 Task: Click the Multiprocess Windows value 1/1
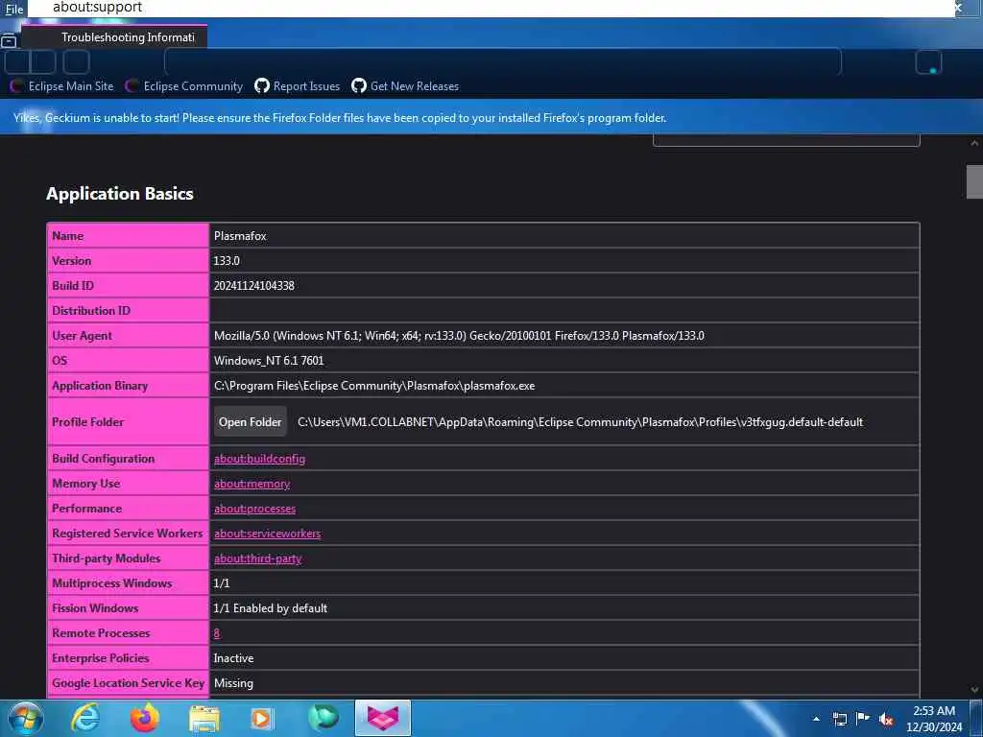(222, 583)
